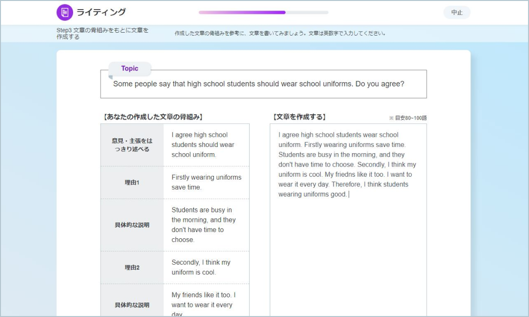
Task: Click the outline text 'I agree high school students should wear'
Action: click(x=203, y=145)
